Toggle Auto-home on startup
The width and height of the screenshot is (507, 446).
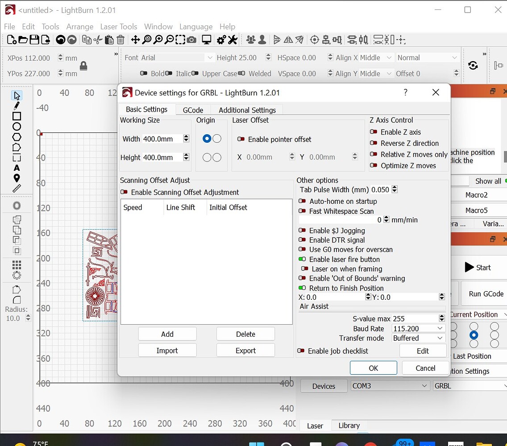tap(303, 201)
